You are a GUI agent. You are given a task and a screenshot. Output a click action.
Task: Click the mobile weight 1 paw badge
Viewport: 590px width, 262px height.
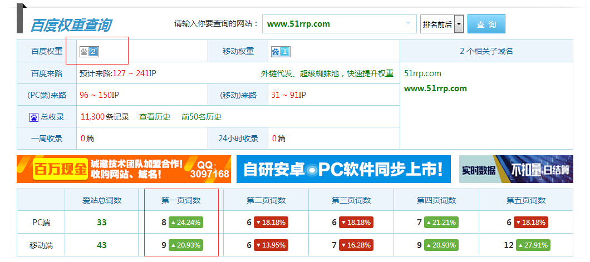pos(281,52)
